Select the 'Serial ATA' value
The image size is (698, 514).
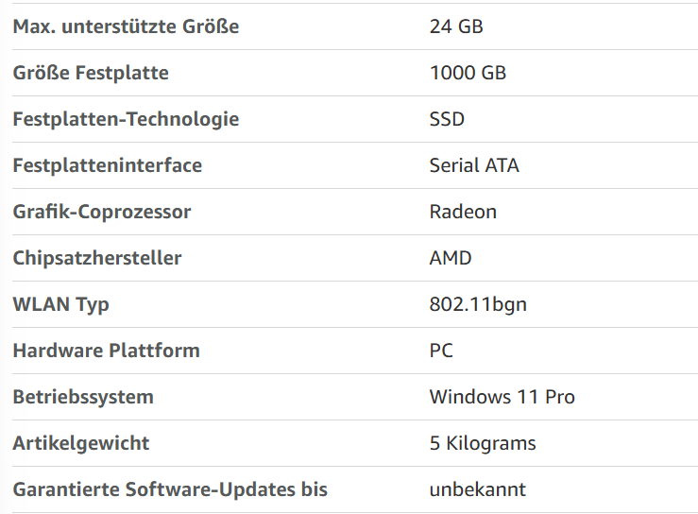474,165
